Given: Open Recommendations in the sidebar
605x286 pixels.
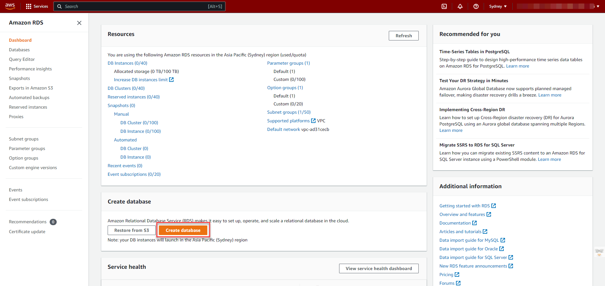Looking at the screenshot, I should coord(28,222).
